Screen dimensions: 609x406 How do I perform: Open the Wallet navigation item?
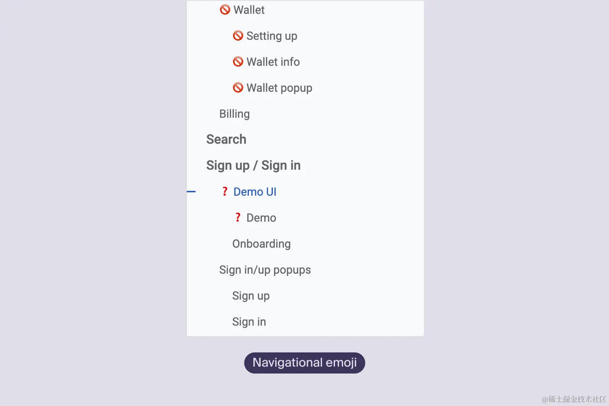tap(249, 10)
